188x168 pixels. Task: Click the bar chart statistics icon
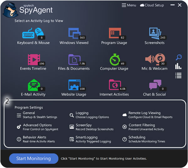click(178, 66)
